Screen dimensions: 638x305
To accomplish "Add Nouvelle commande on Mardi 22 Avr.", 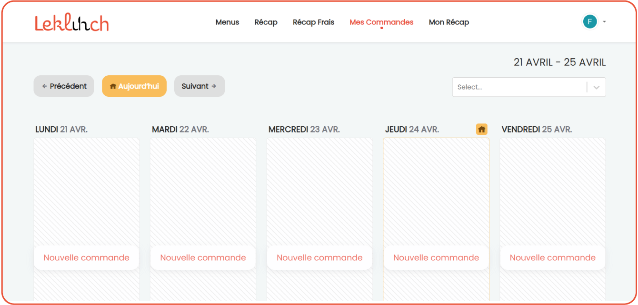I will point(203,257).
